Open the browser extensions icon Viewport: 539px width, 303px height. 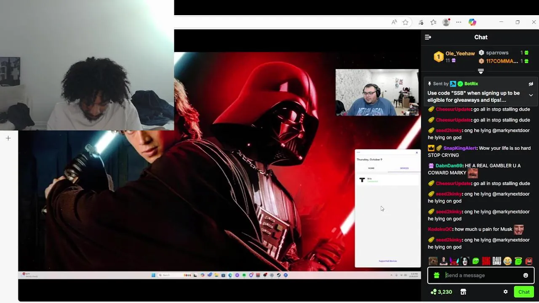(x=421, y=22)
